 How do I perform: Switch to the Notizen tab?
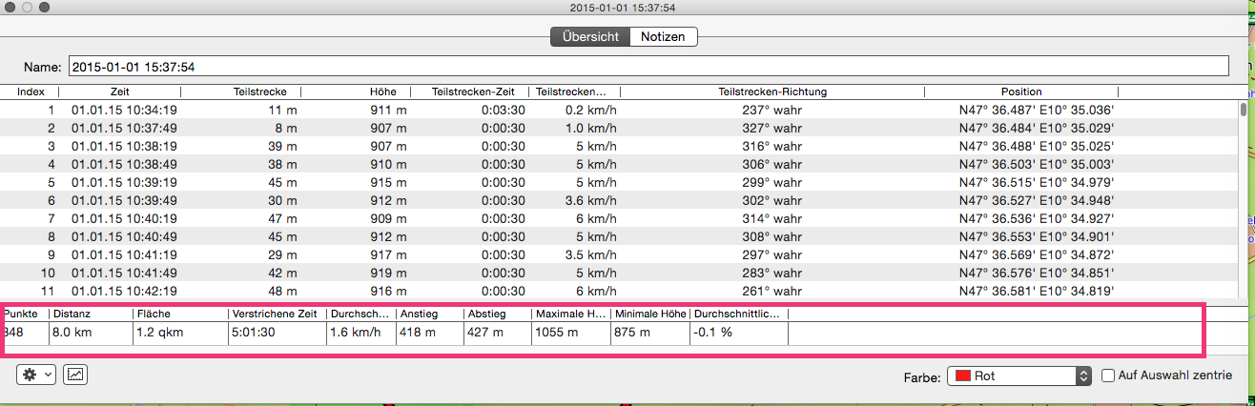(x=664, y=37)
